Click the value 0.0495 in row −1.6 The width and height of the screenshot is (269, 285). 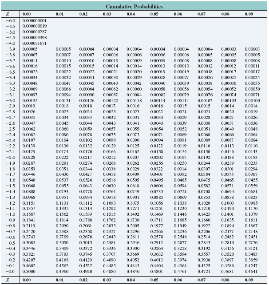click(157, 180)
